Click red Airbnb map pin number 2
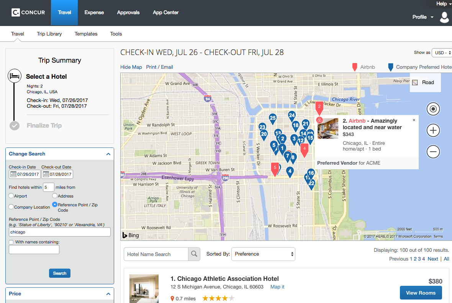The image size is (452, 303). pos(319,107)
